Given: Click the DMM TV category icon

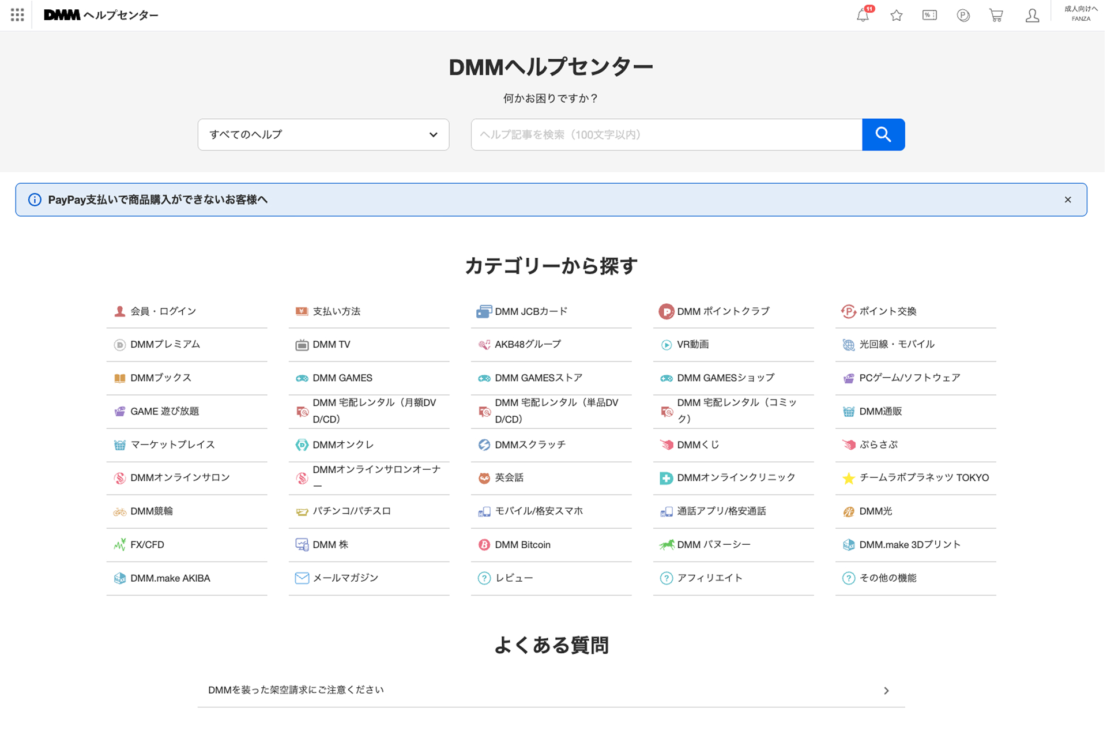Looking at the screenshot, I should point(302,345).
